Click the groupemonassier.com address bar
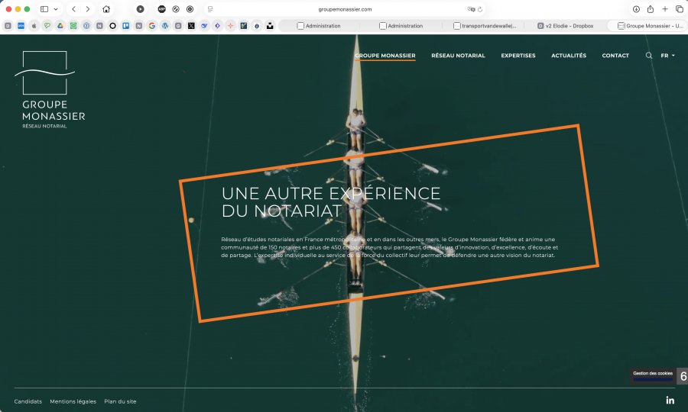 point(344,9)
